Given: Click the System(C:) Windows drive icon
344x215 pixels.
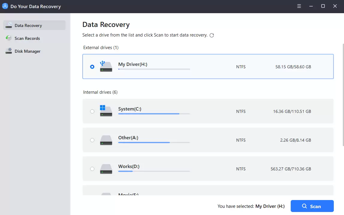Looking at the screenshot, I should point(106,111).
